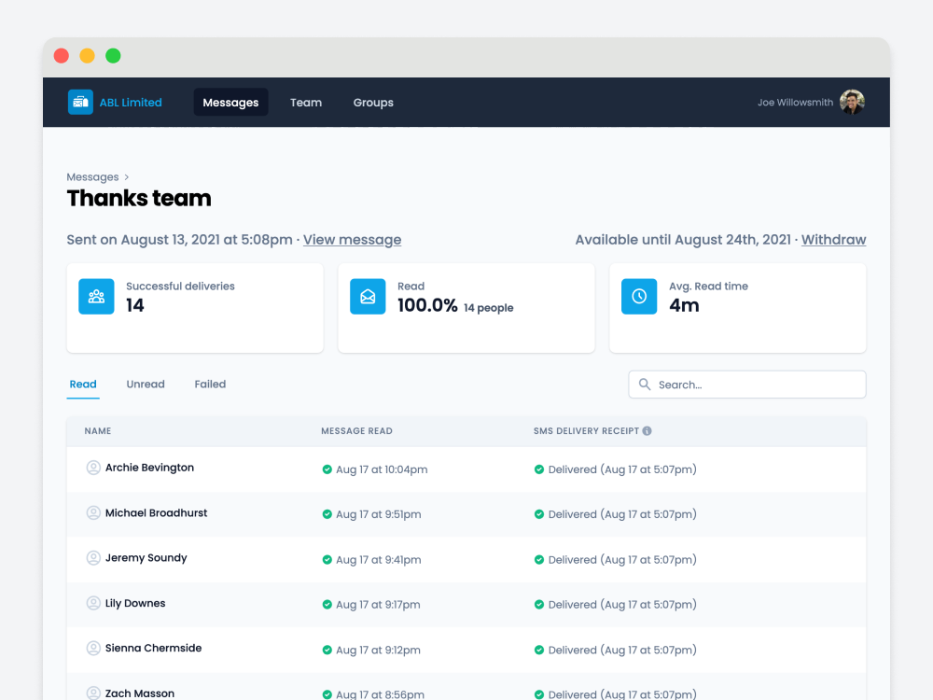Click the Successful deliveries people icon
Viewport: 933px width, 700px height.
96,297
